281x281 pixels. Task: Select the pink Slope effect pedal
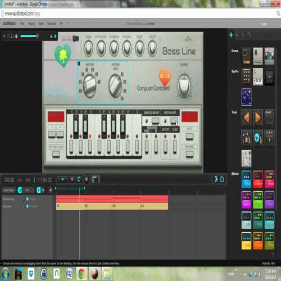[x=269, y=179]
